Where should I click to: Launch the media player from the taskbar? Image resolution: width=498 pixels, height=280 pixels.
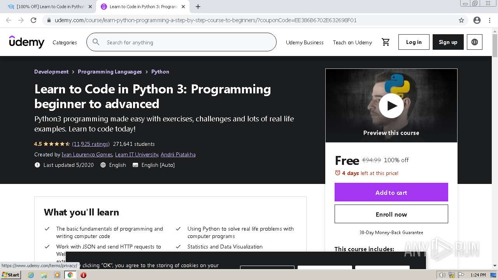[x=57, y=275]
